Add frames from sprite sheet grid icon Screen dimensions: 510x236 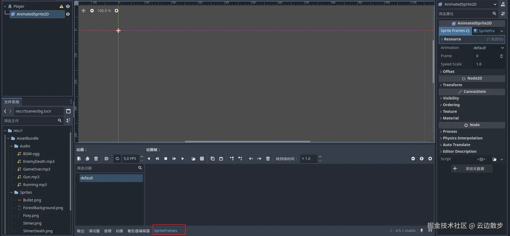click(202, 159)
